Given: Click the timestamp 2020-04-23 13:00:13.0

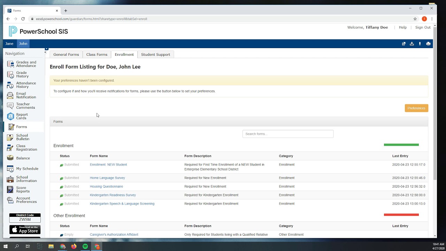Looking at the screenshot, I should (x=409, y=204).
